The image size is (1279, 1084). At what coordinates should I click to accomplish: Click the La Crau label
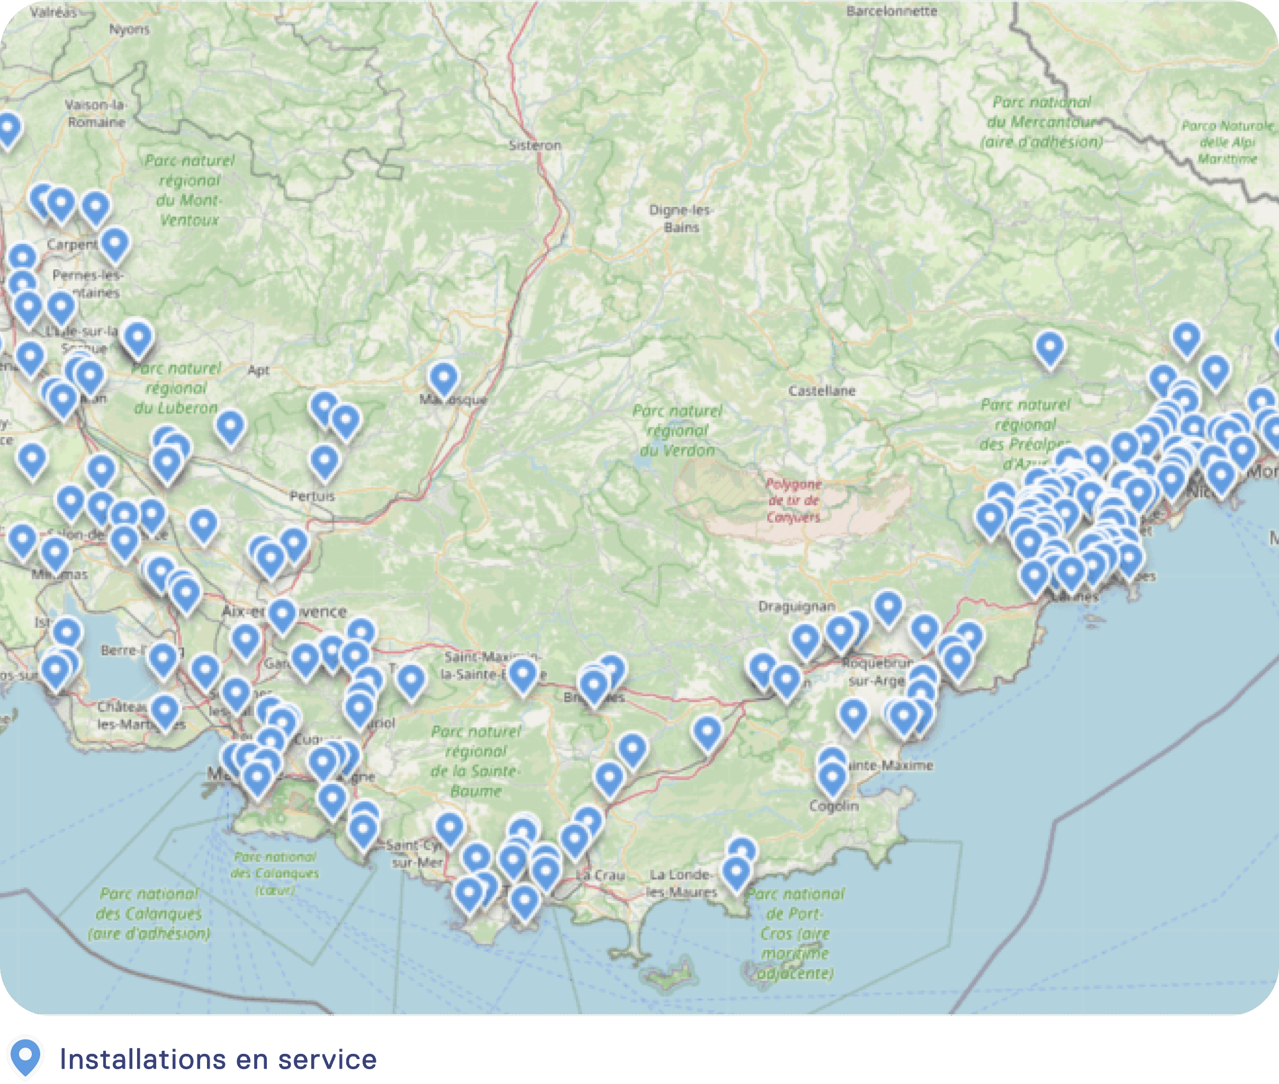601,875
